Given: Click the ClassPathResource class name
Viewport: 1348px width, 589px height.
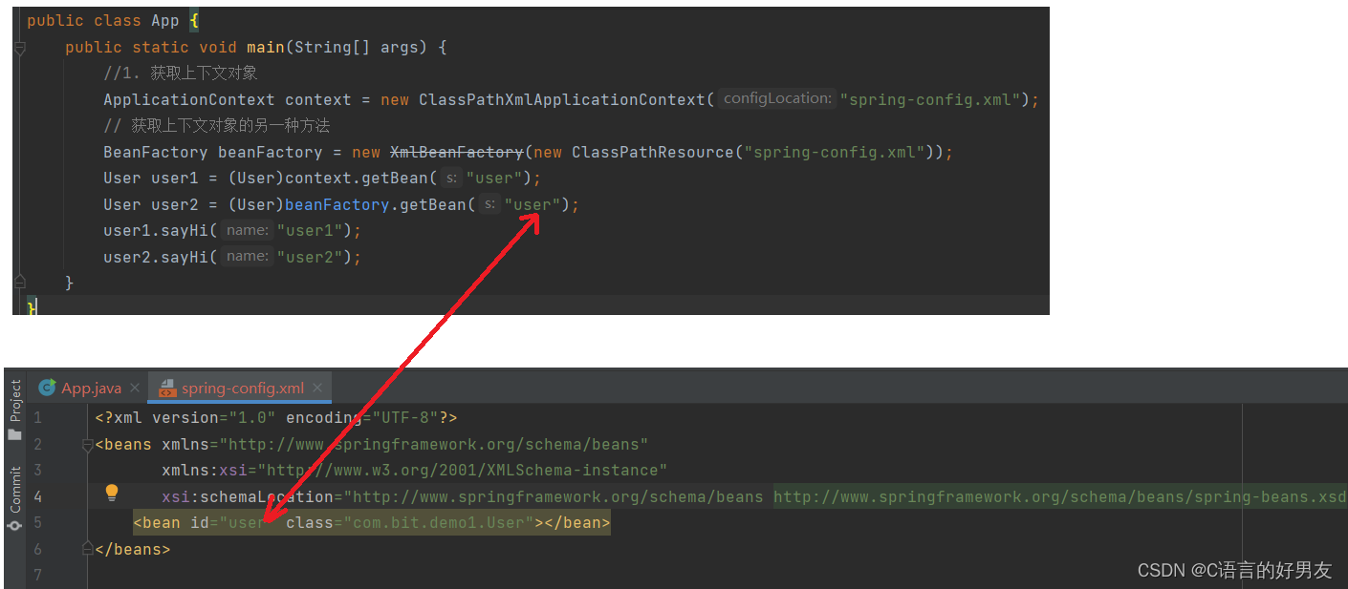Looking at the screenshot, I should [x=653, y=152].
